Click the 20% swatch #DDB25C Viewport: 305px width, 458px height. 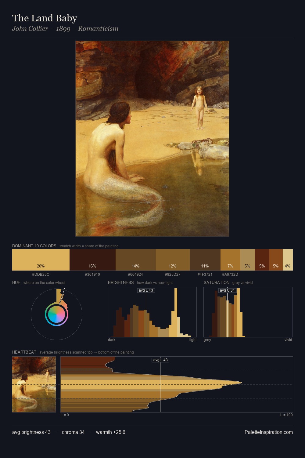[x=41, y=260]
